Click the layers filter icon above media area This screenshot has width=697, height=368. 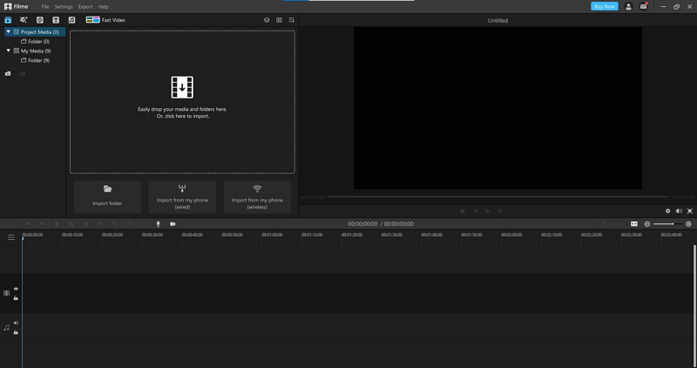[267, 20]
